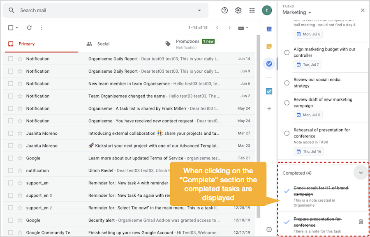Switch to the Primary tab
Viewport: 370px width, 237px height.
42,44
